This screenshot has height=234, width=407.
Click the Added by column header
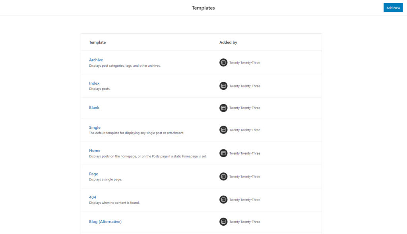coord(228,42)
